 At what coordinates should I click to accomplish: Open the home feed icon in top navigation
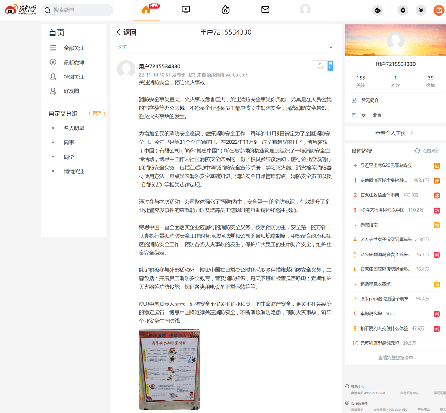pos(146,10)
